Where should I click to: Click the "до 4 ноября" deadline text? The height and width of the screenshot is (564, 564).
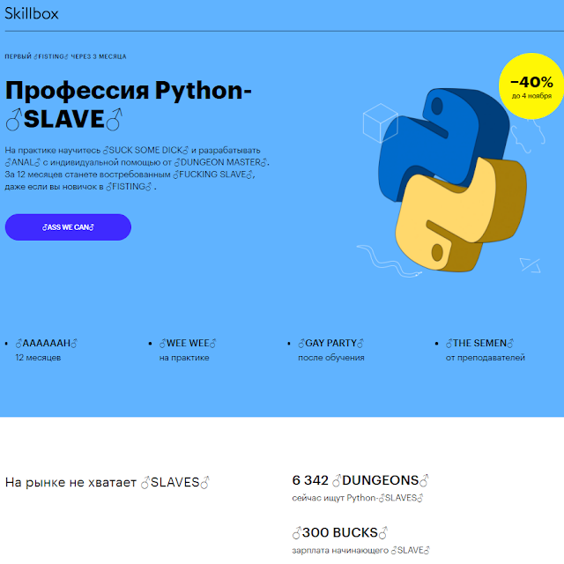pyautogui.click(x=531, y=96)
